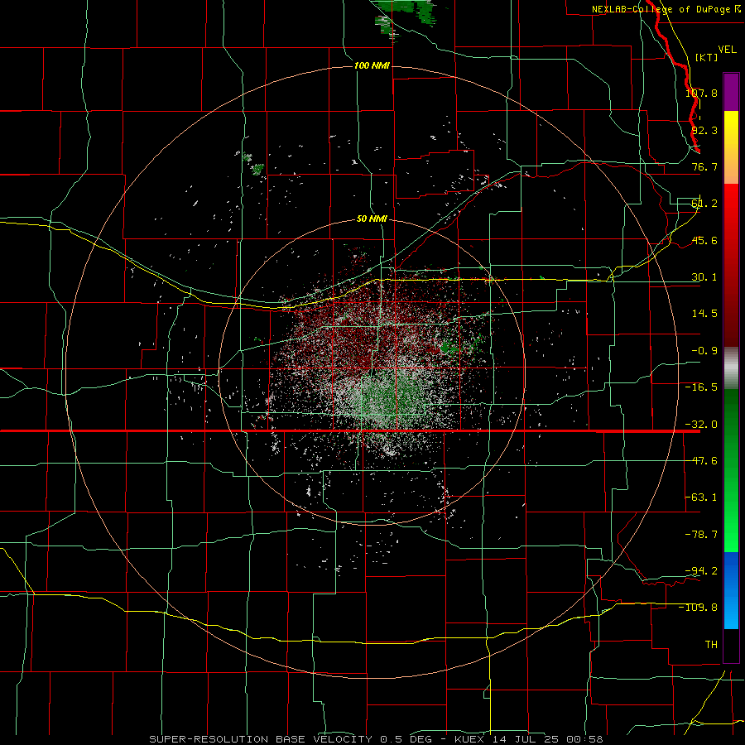Select the 107.8 velocity scale value

coord(701,93)
